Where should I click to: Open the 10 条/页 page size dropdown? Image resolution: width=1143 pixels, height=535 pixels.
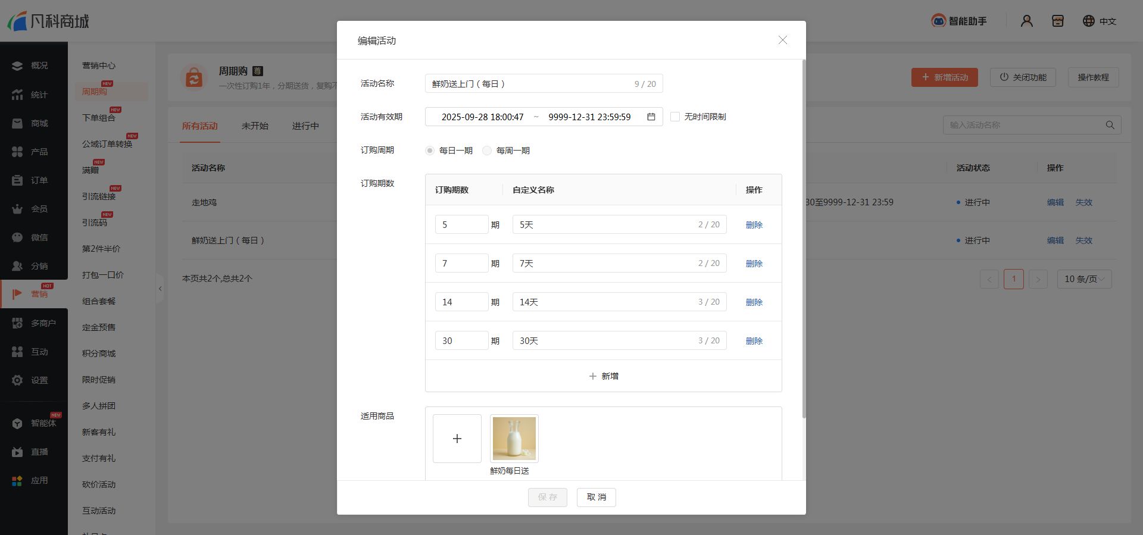[1083, 279]
